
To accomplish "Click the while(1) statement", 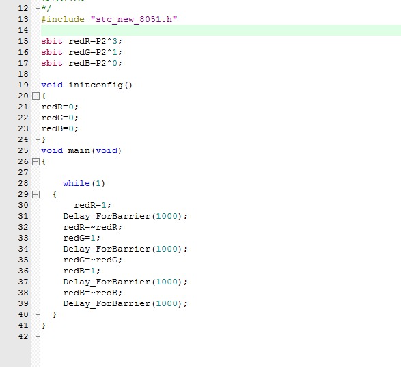I will pos(84,183).
